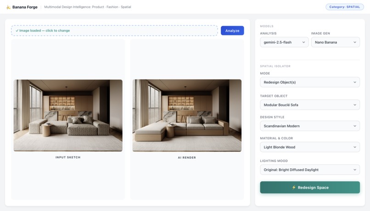Open the Analysis model dropdown gemini-2.5-flash
Viewport: 370px width, 211px height.
click(x=284, y=42)
